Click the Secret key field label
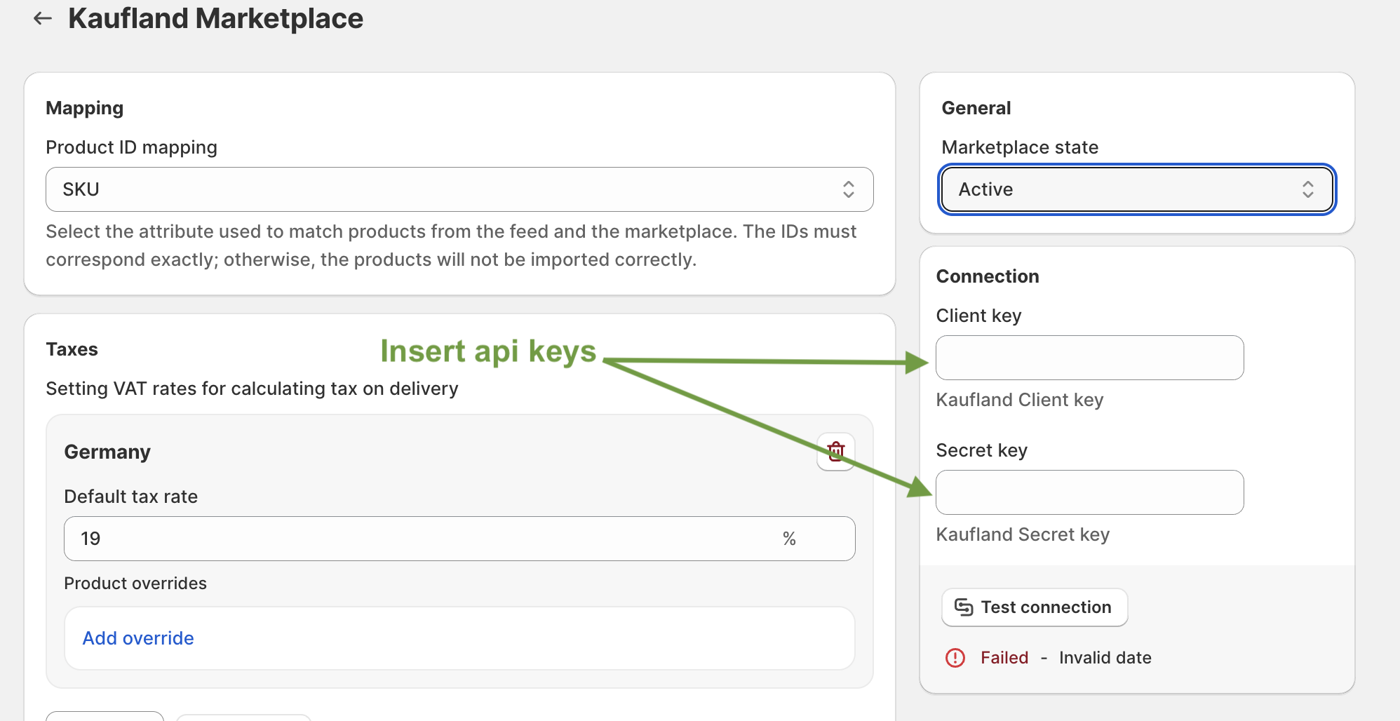The width and height of the screenshot is (1400, 721). pos(982,450)
